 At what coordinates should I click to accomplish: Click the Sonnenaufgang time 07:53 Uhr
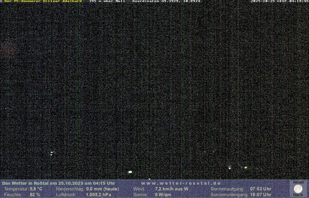(x=260, y=189)
